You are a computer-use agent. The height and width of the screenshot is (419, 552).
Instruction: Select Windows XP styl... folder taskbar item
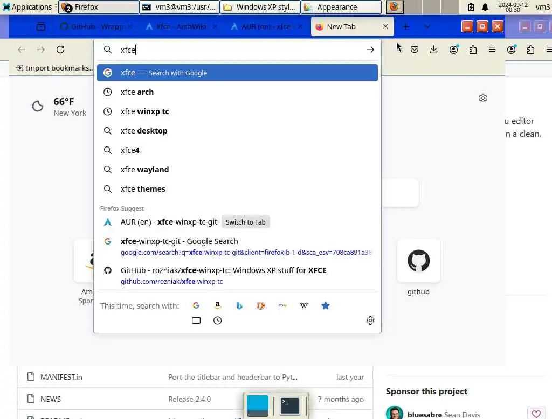260,7
